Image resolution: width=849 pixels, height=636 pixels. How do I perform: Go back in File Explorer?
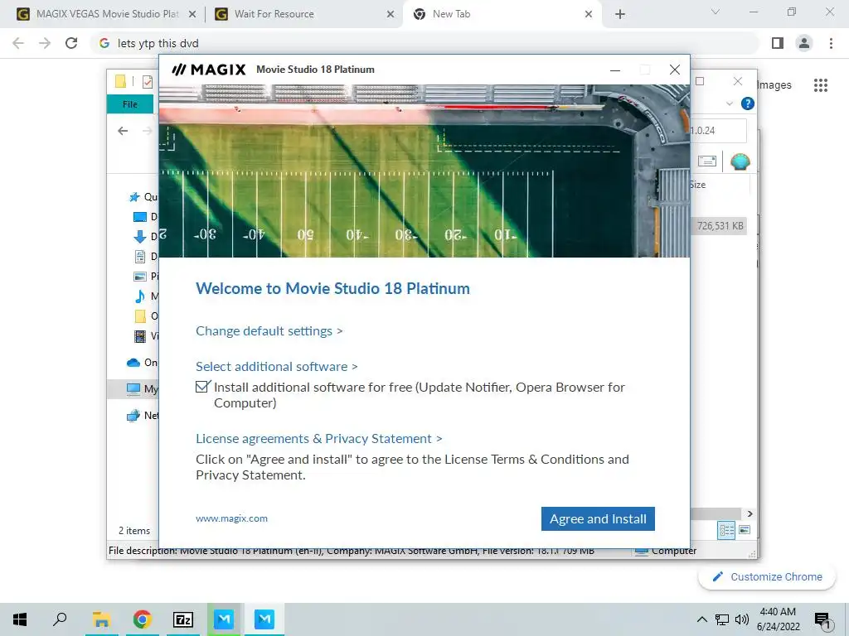123,131
